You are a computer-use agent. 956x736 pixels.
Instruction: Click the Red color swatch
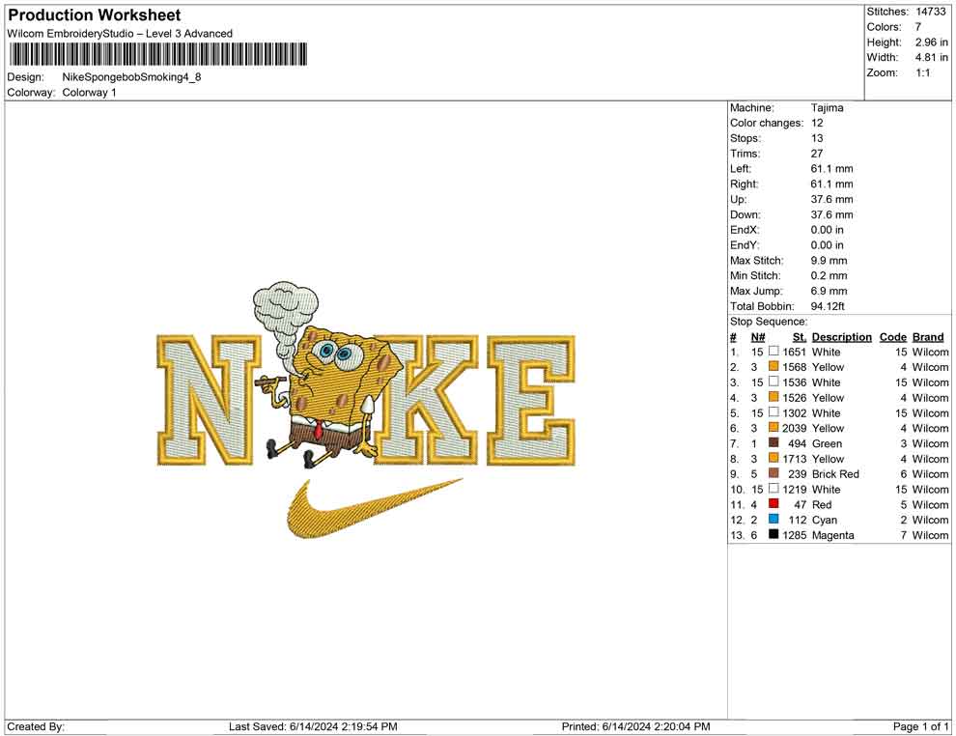coord(773,503)
